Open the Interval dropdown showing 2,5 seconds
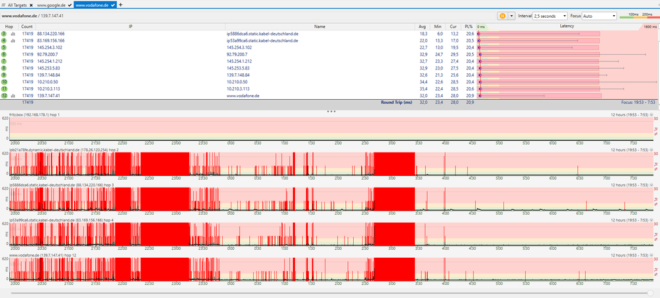Image resolution: width=660 pixels, height=298 pixels. coord(551,15)
